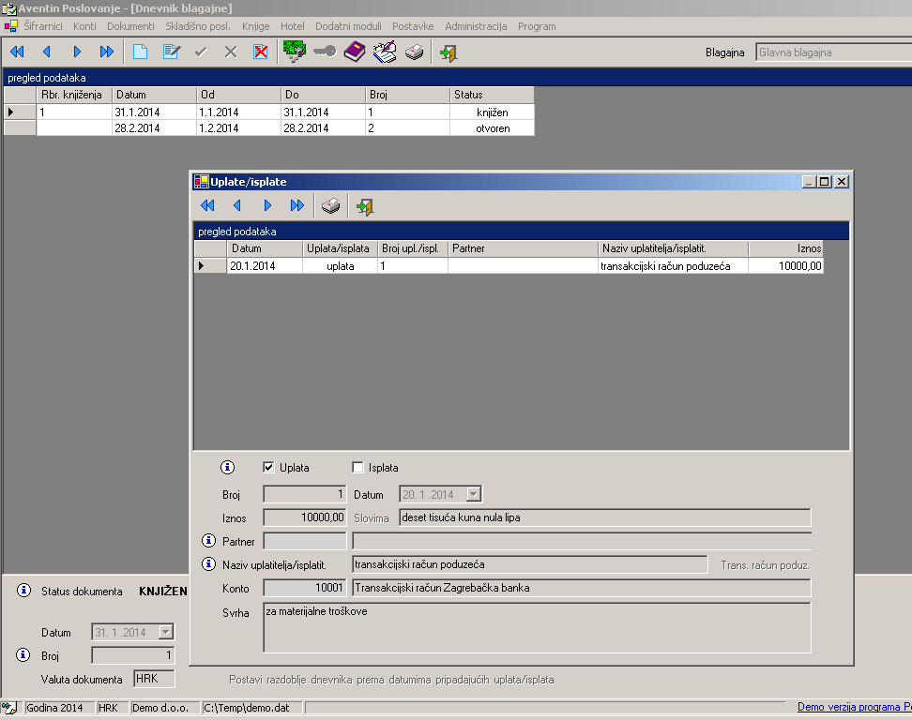912x720 pixels.
Task: Click the edit document icon in main toolbar
Action: 171,52
